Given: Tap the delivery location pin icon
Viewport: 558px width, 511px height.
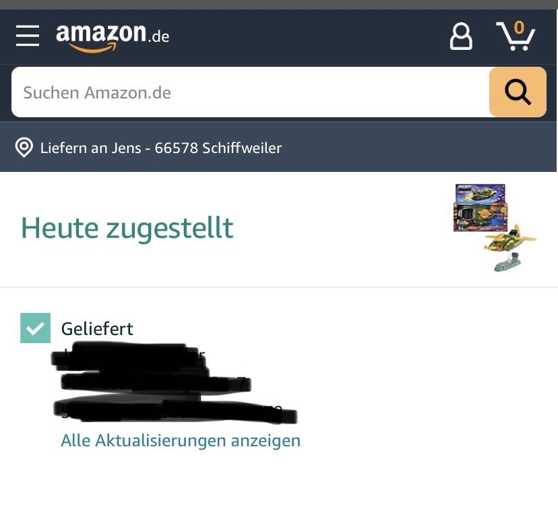Looking at the screenshot, I should tap(24, 148).
